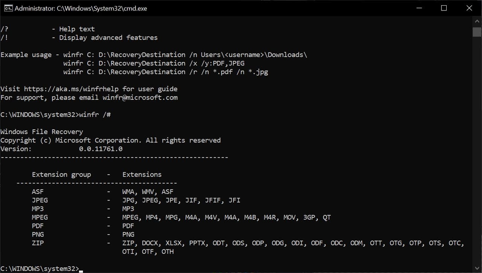Image resolution: width=482 pixels, height=273 pixels.
Task: Maximize the Command Prompt window
Action: [x=444, y=8]
